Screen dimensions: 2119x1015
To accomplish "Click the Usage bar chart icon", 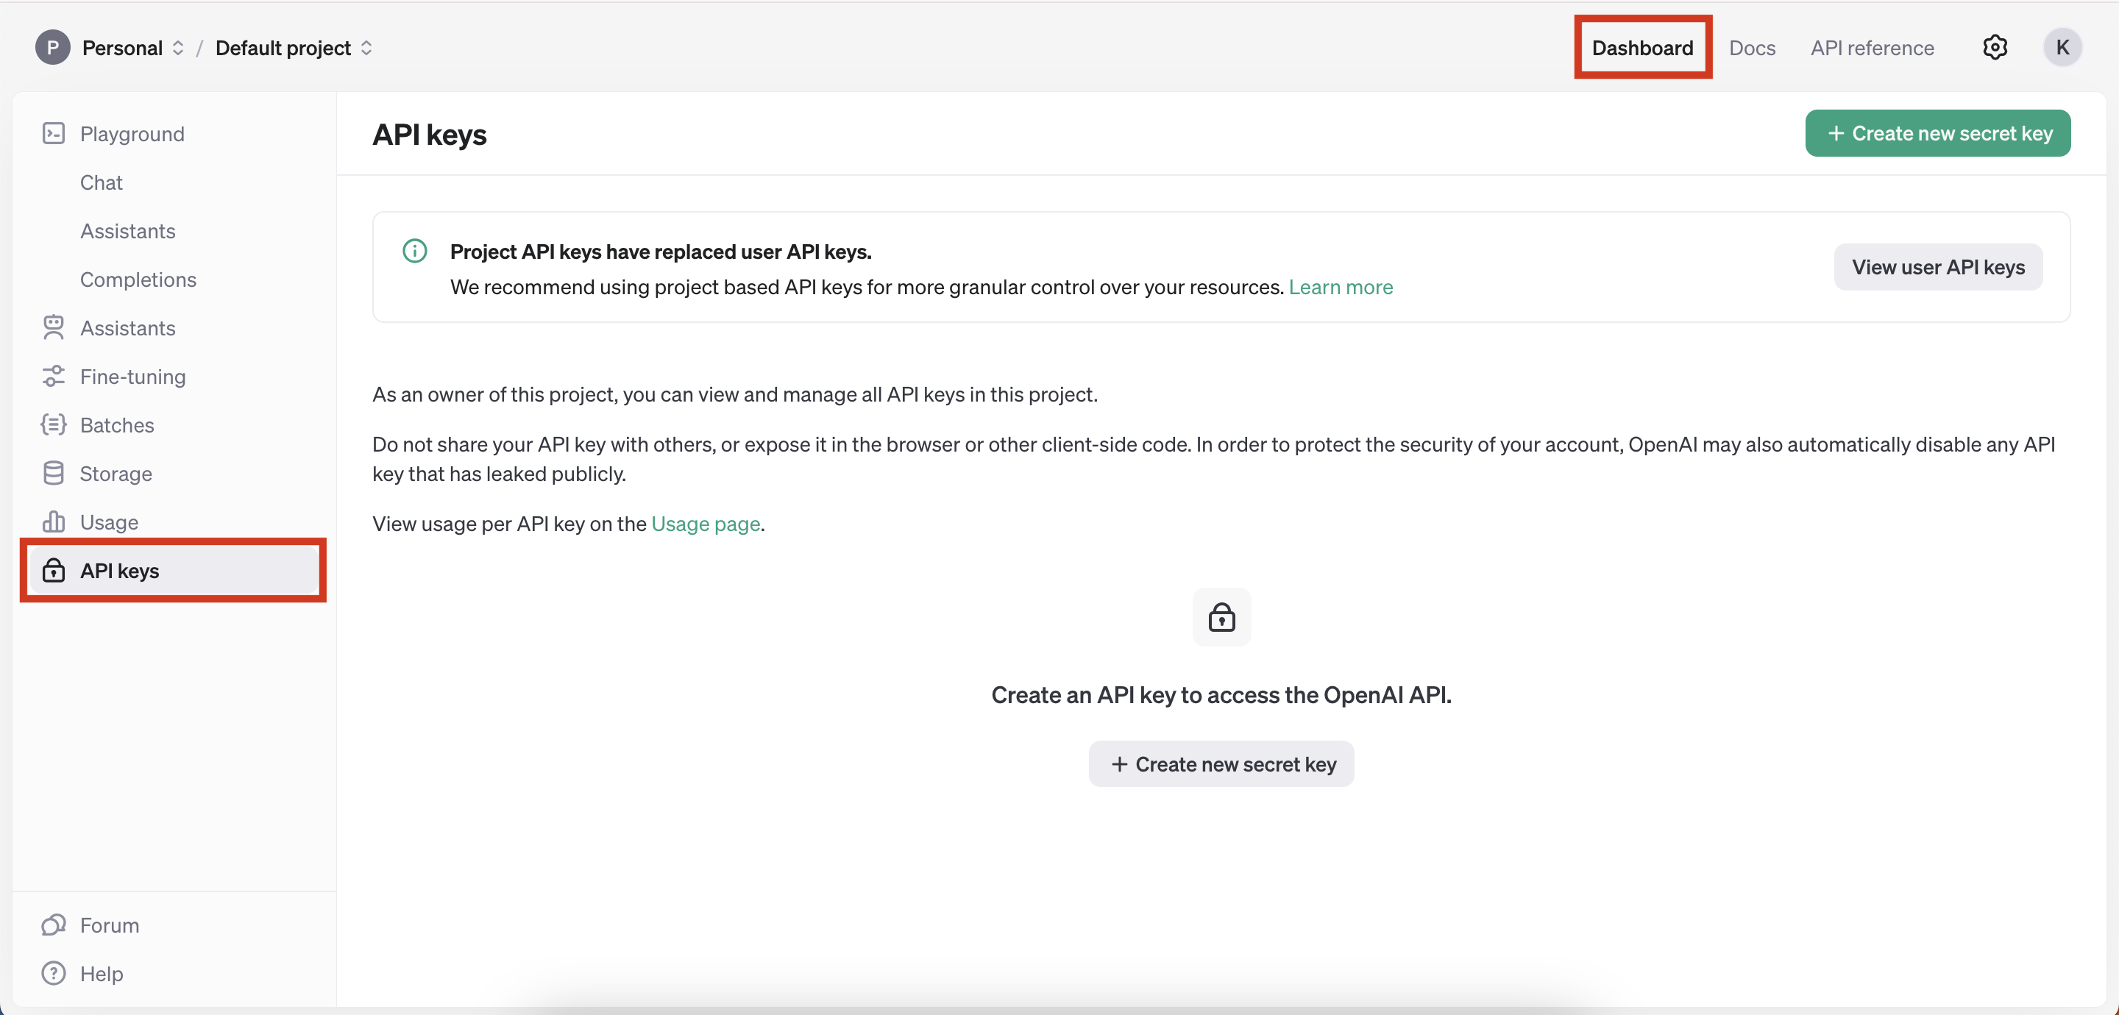I will point(54,521).
